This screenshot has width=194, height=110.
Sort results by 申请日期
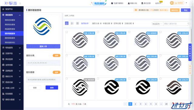tap(107, 23)
